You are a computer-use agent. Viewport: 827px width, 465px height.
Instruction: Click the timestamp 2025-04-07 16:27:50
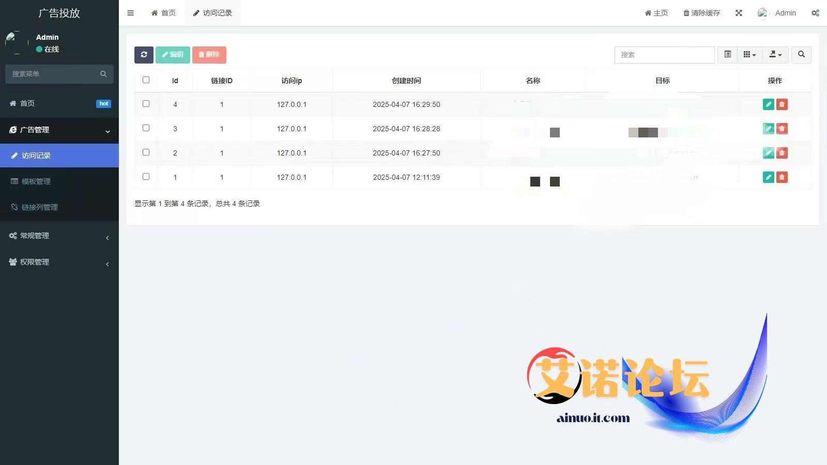click(406, 153)
